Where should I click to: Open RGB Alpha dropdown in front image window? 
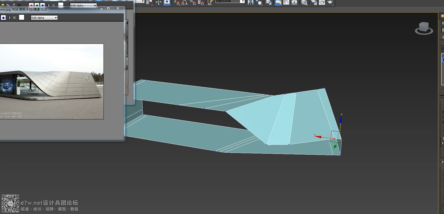click(44, 17)
